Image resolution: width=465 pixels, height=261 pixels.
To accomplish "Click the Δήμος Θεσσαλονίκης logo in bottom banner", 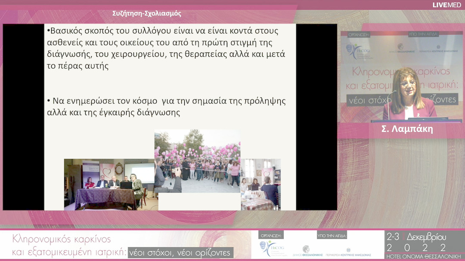I will [306, 249].
